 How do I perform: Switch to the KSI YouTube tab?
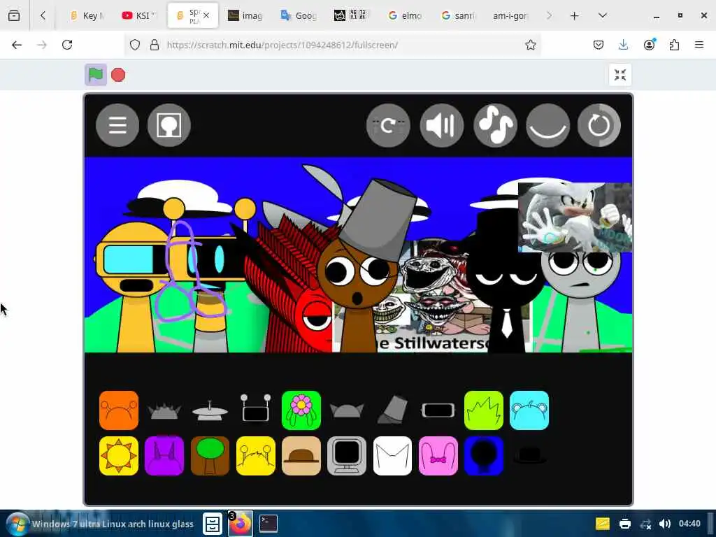(139, 15)
